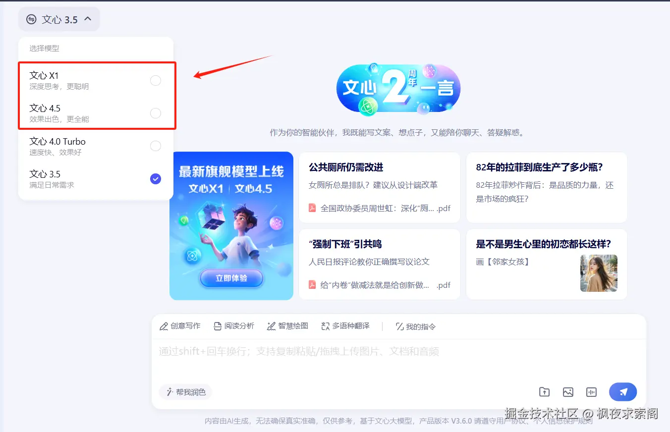
Task: Click the blue send message button
Action: 623,392
